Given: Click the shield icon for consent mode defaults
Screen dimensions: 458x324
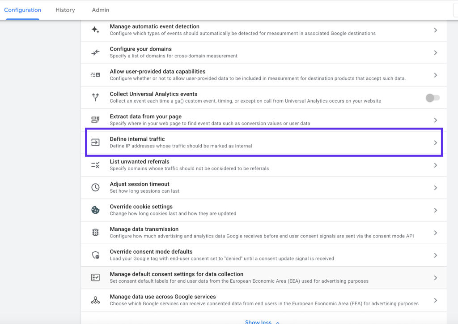Looking at the screenshot, I should (95, 255).
